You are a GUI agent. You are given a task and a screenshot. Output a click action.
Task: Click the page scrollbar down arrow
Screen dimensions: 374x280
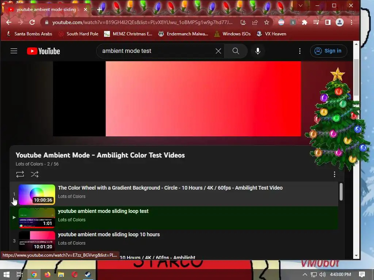point(356,256)
